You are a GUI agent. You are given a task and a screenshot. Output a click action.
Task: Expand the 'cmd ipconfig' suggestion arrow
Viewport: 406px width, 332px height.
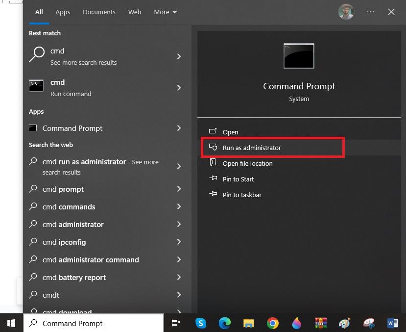click(x=179, y=242)
